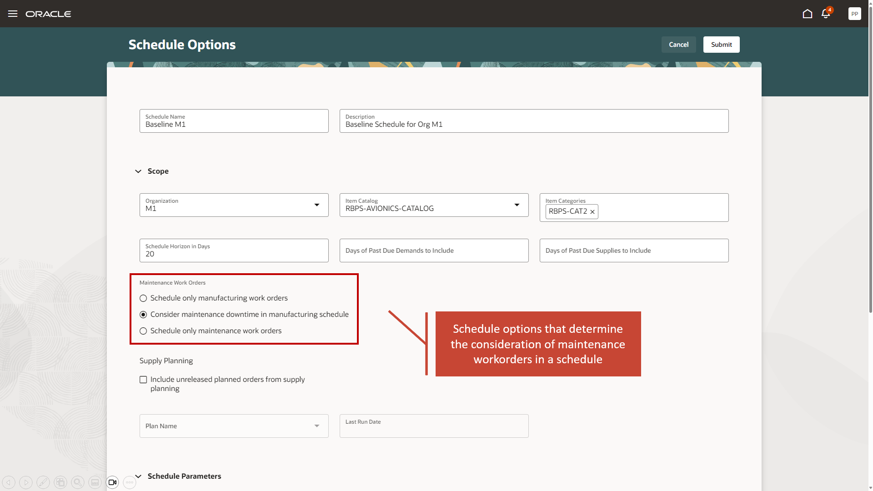Collapse the Scope section
The height and width of the screenshot is (491, 873).
pyautogui.click(x=138, y=171)
